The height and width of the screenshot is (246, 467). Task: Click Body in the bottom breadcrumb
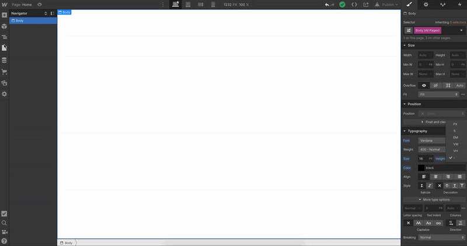coord(66,243)
